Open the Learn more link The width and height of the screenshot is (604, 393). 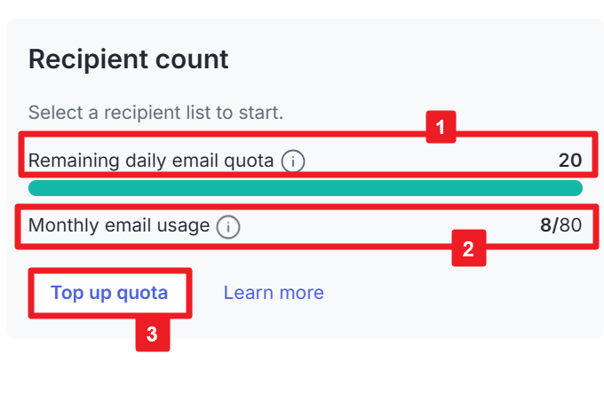click(x=274, y=293)
